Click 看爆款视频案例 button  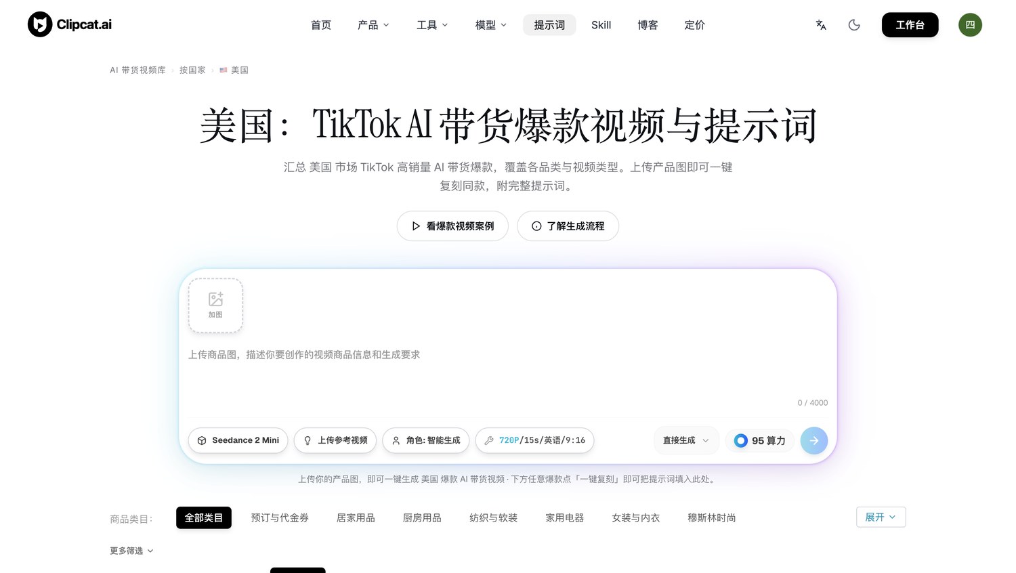coord(452,226)
